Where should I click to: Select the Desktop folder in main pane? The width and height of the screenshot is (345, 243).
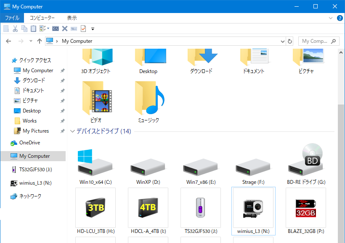[x=148, y=61]
